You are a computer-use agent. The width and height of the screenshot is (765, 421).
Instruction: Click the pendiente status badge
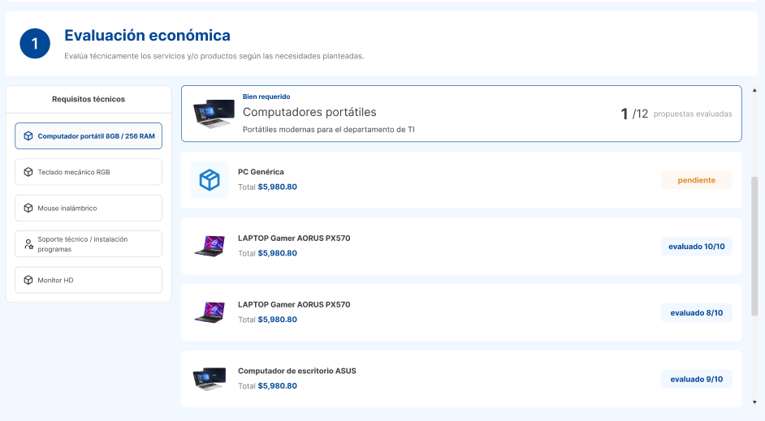coord(696,180)
